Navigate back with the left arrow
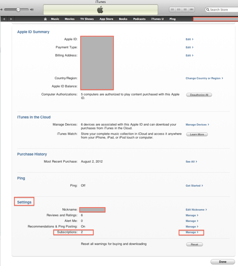 tap(4, 19)
